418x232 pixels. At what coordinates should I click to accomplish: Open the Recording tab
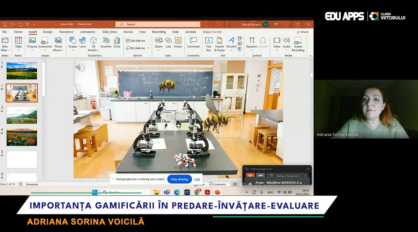[159, 32]
